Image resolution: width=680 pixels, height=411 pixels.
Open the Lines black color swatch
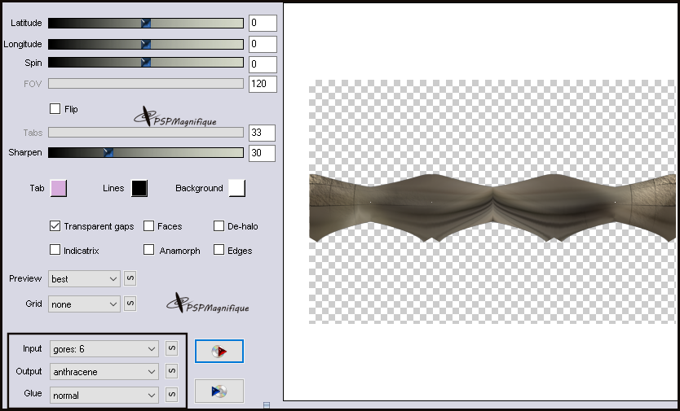pyautogui.click(x=139, y=188)
